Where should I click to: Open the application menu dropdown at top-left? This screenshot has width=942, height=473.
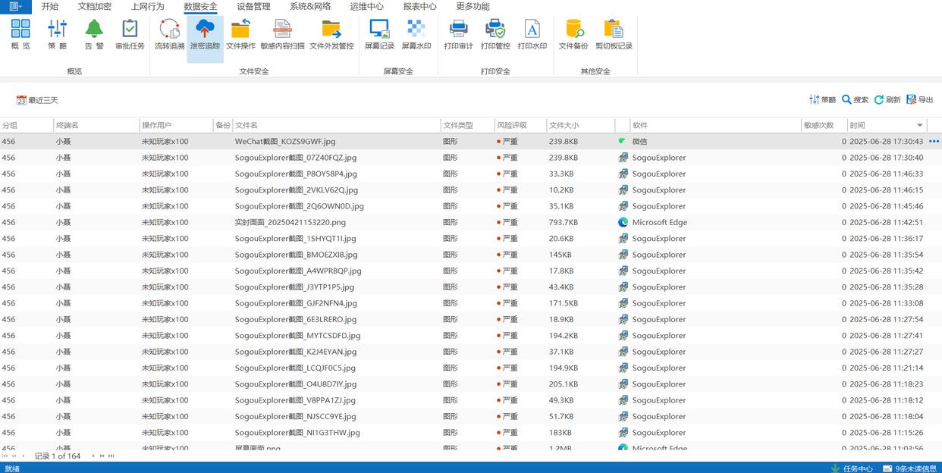[15, 7]
